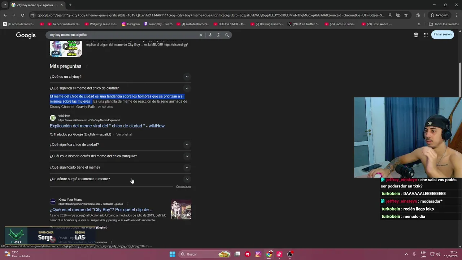Screen dimensions: 462x260
Task: Submit search with the magnifier icon
Action: point(227,35)
